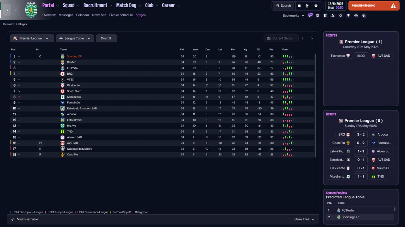
Task: Switch to the Fixture Schedule tab
Action: 121,15
